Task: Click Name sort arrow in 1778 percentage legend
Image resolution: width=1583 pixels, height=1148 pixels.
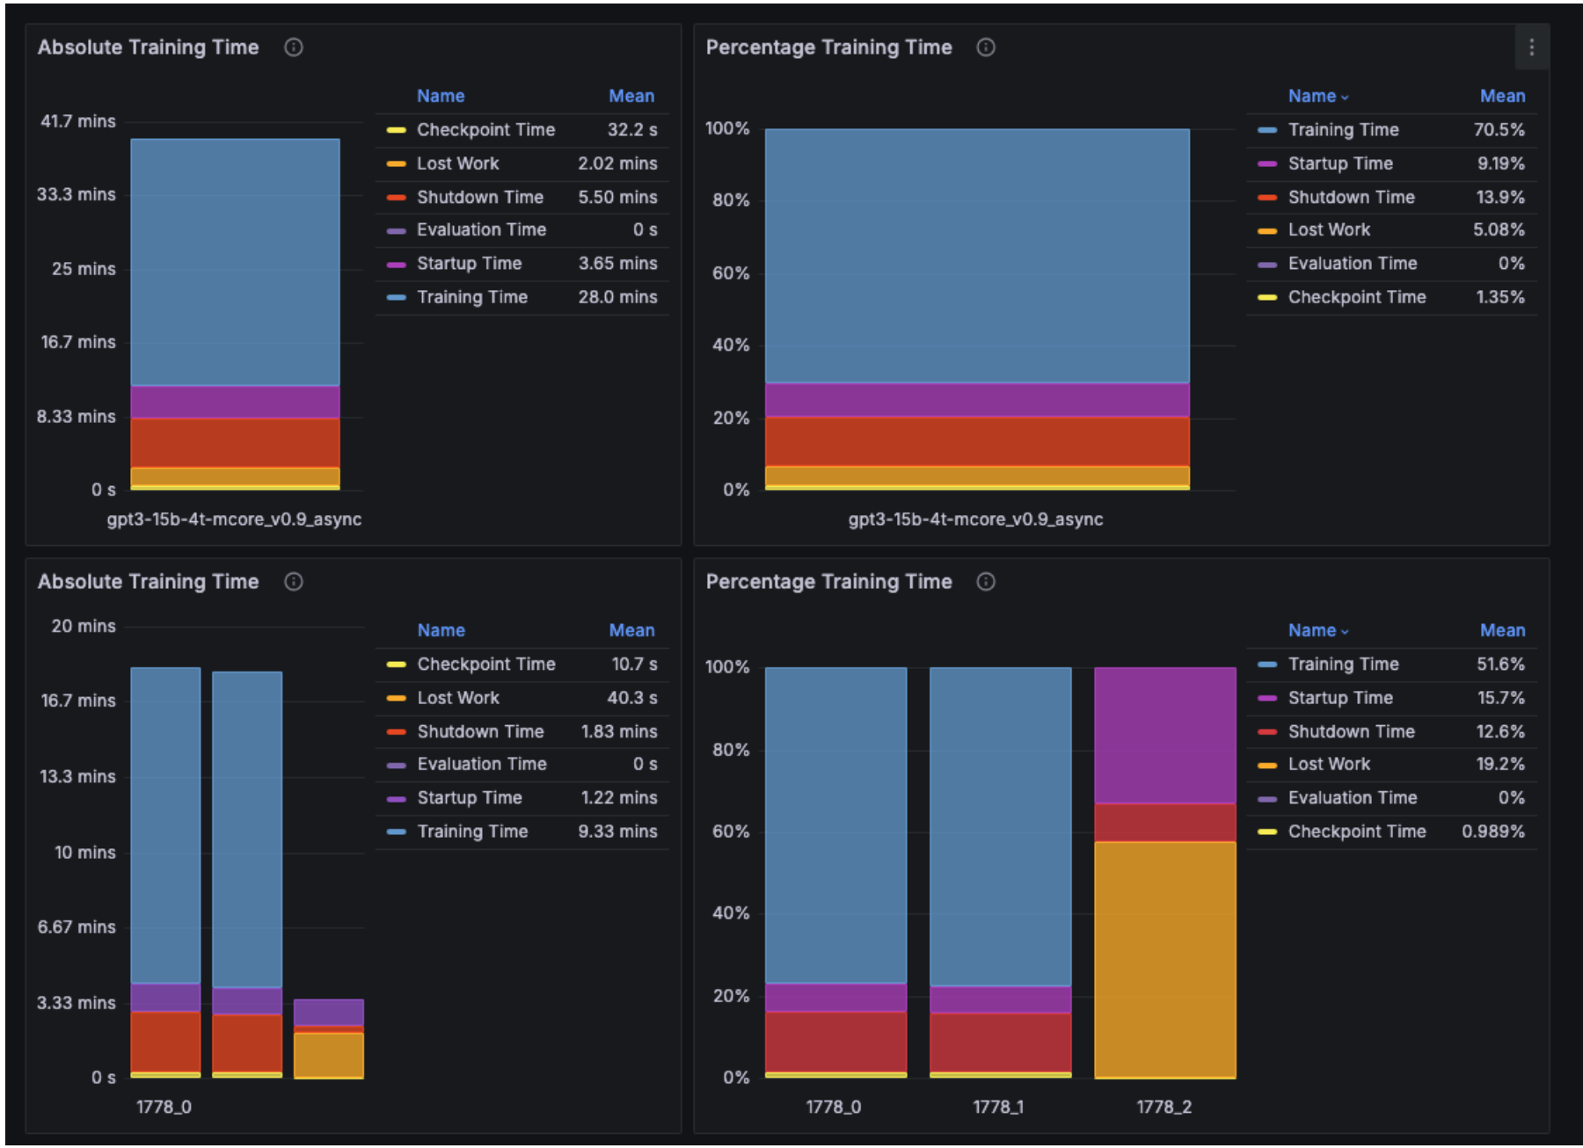Action: pos(1345,632)
